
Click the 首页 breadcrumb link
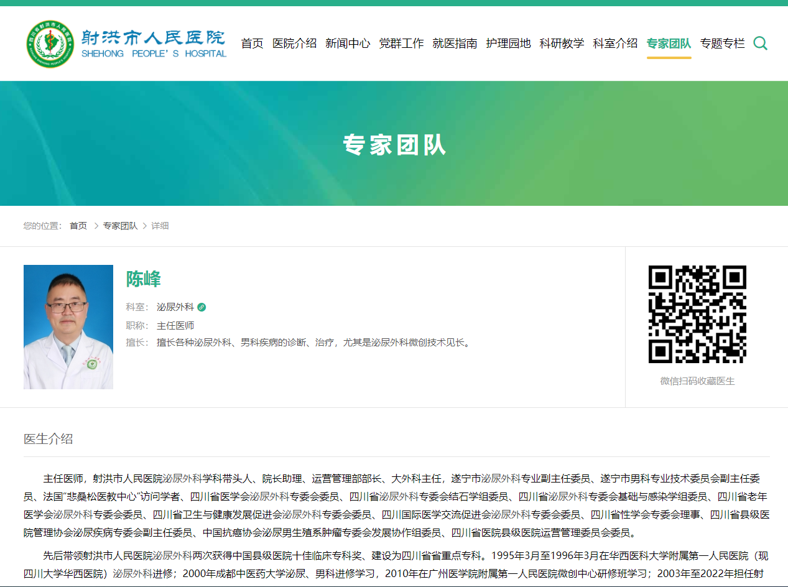click(x=78, y=226)
